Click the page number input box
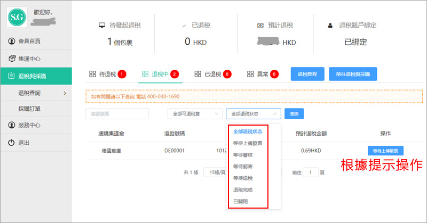 (311, 172)
